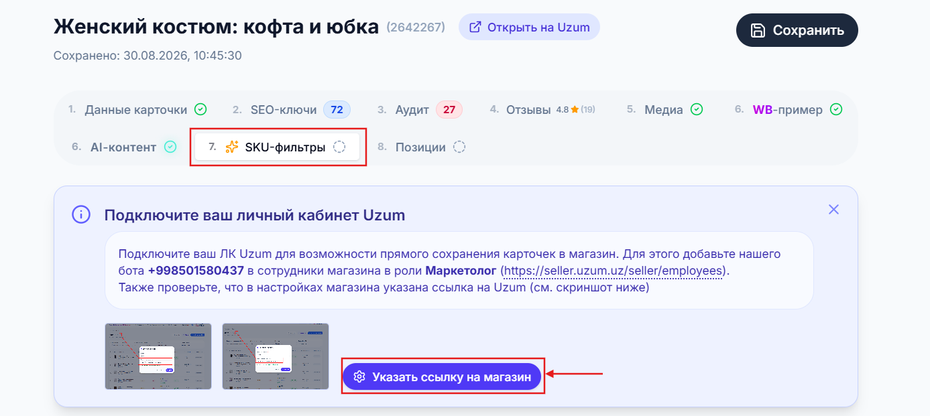Click the bold word Маркетолог in the notice
The height and width of the screenshot is (416, 930).
[x=461, y=271]
